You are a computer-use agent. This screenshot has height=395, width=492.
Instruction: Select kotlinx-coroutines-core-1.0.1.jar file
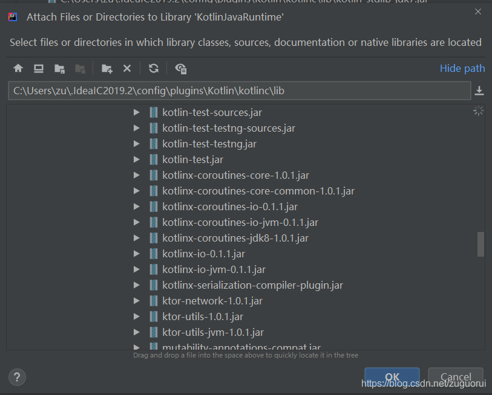[x=235, y=175]
